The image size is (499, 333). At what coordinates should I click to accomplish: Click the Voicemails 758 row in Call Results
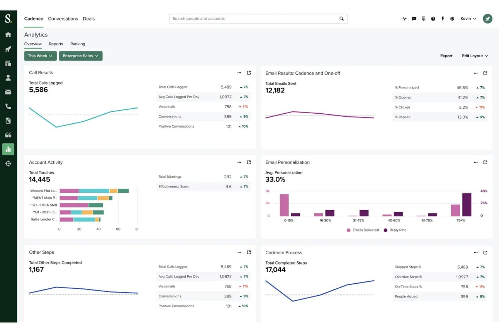pyautogui.click(x=203, y=107)
